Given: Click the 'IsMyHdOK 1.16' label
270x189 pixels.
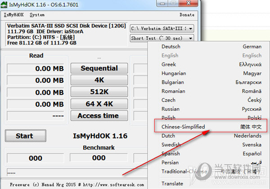Looking at the screenshot, I should point(100,136).
